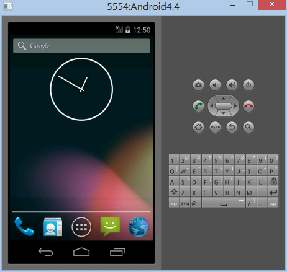Click the D-pad up arrow

224,99
